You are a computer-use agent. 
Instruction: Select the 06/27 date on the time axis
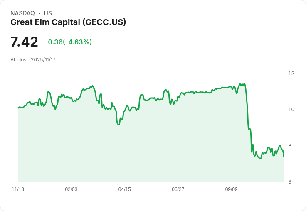(178, 189)
